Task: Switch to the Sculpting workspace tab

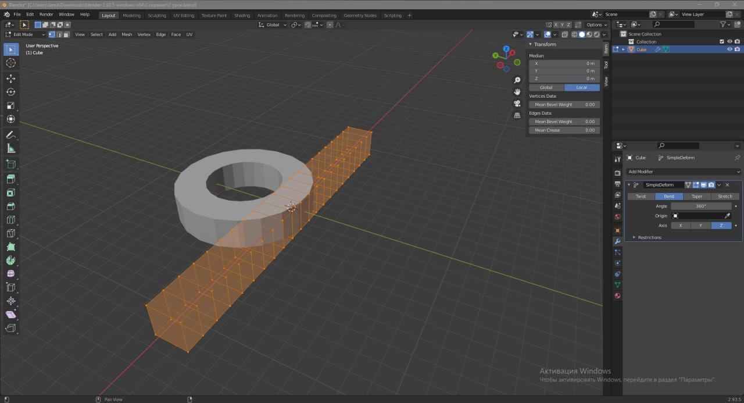Action: [x=157, y=15]
